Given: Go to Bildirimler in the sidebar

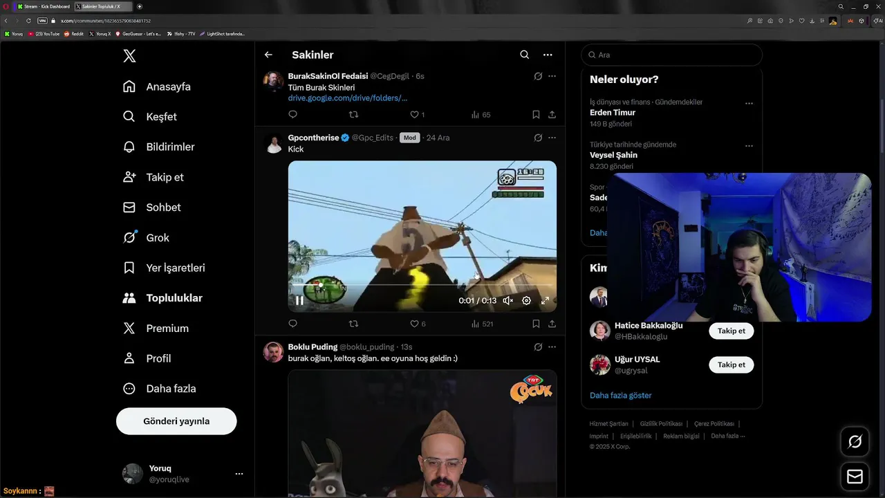Looking at the screenshot, I should coord(159,147).
